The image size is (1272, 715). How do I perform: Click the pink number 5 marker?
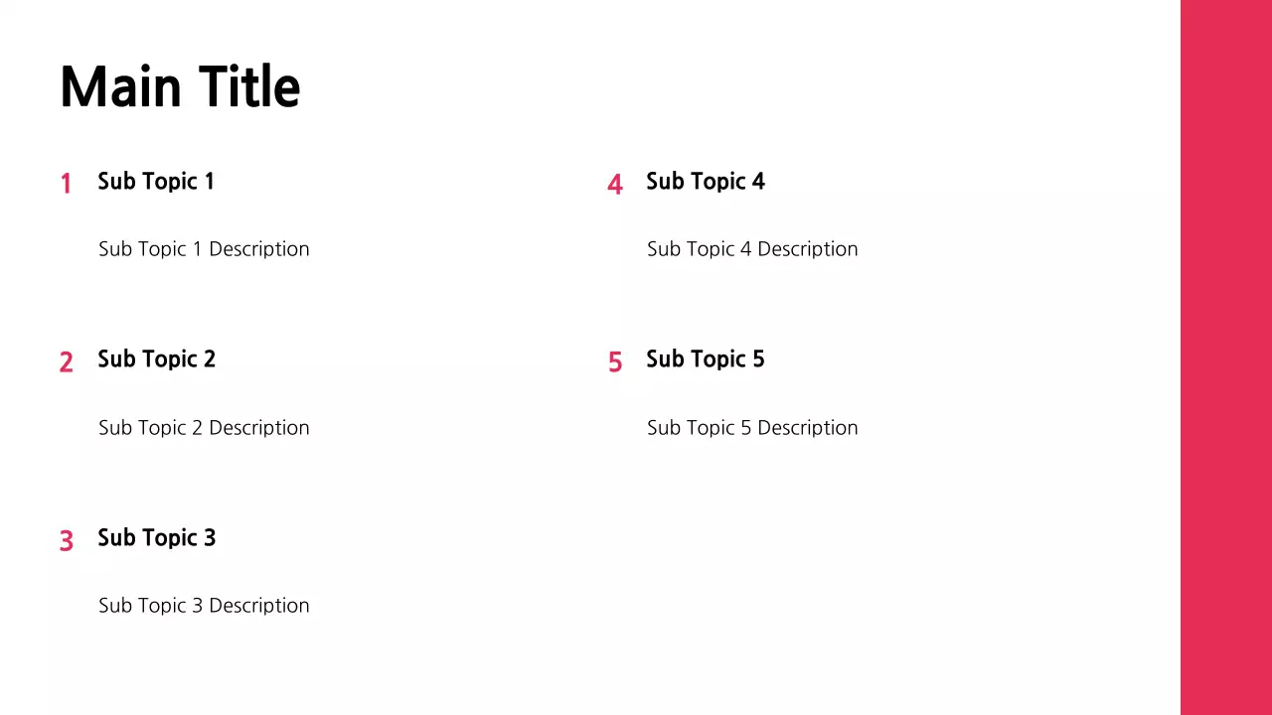point(615,362)
